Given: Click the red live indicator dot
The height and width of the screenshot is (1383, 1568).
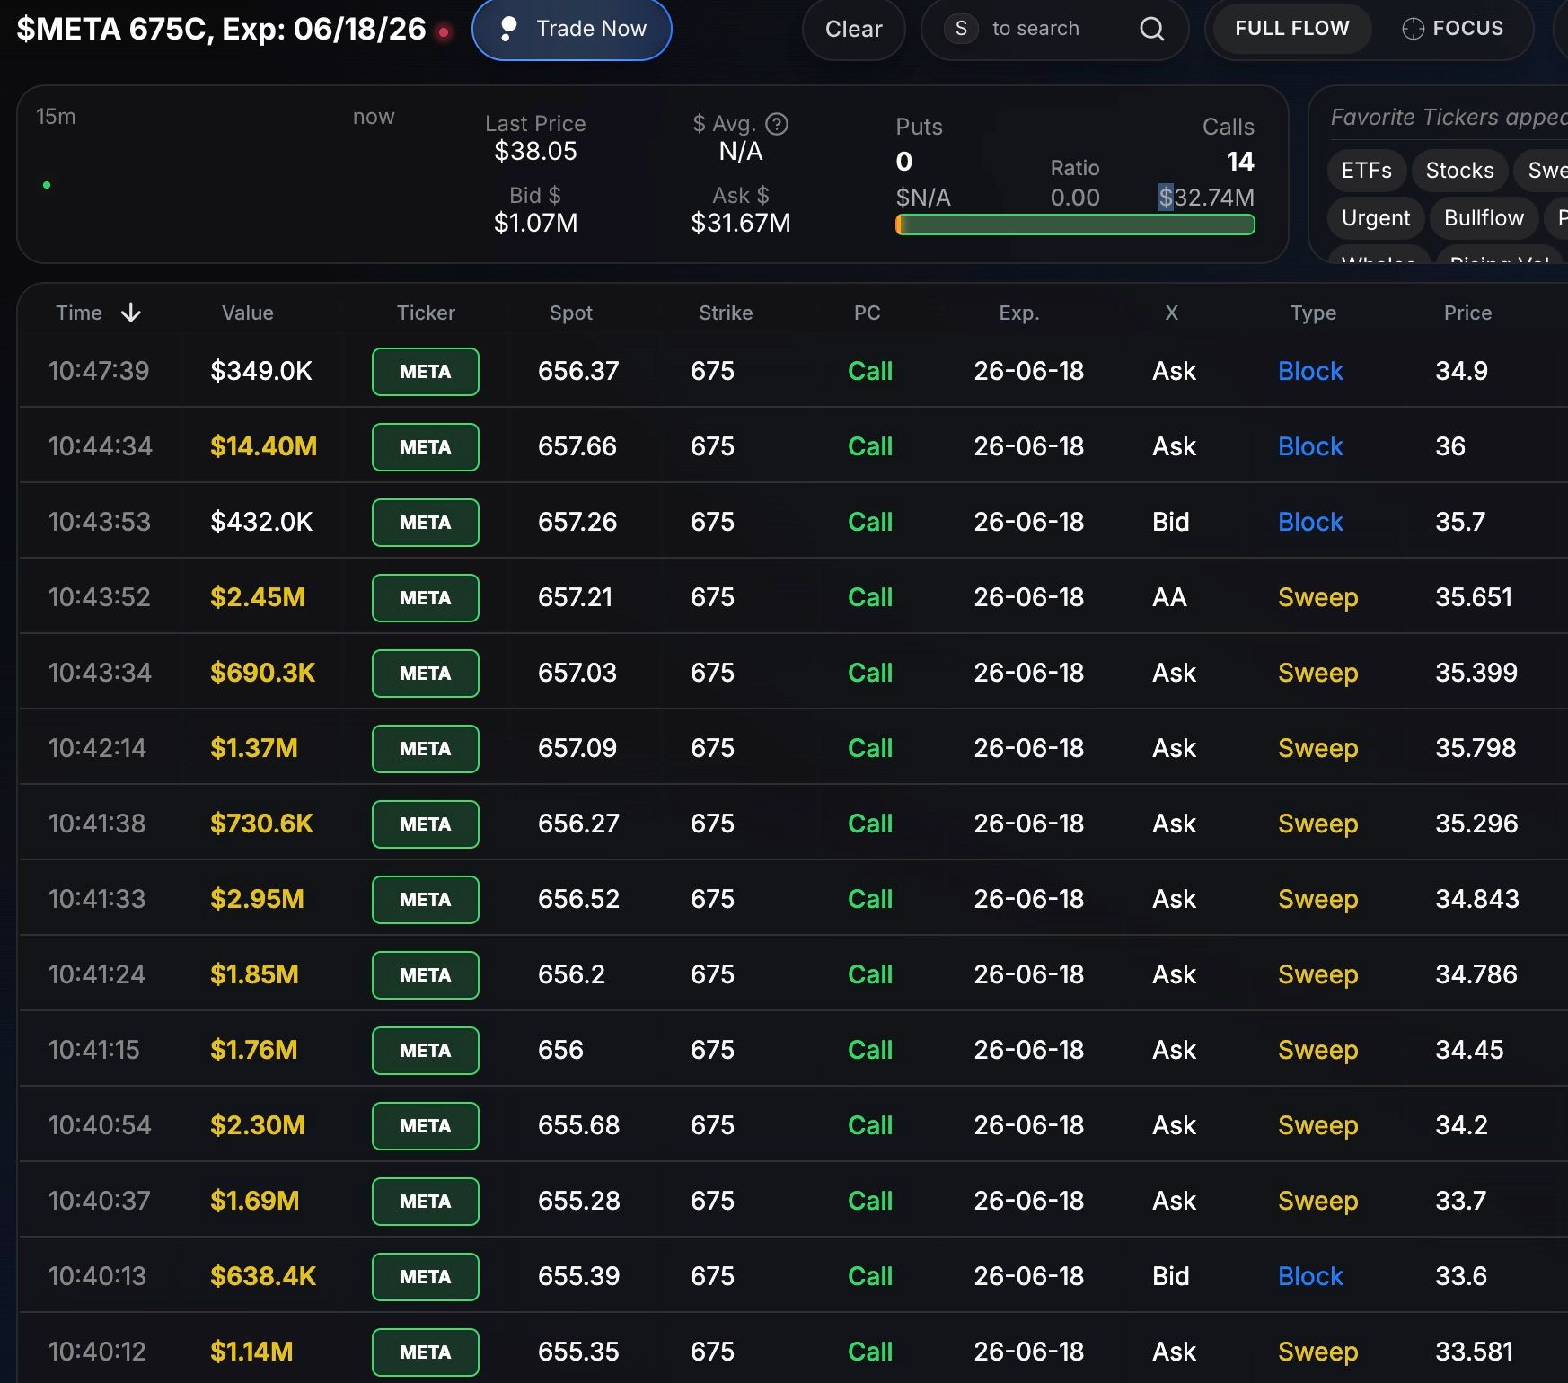Looking at the screenshot, I should pyautogui.click(x=444, y=32).
